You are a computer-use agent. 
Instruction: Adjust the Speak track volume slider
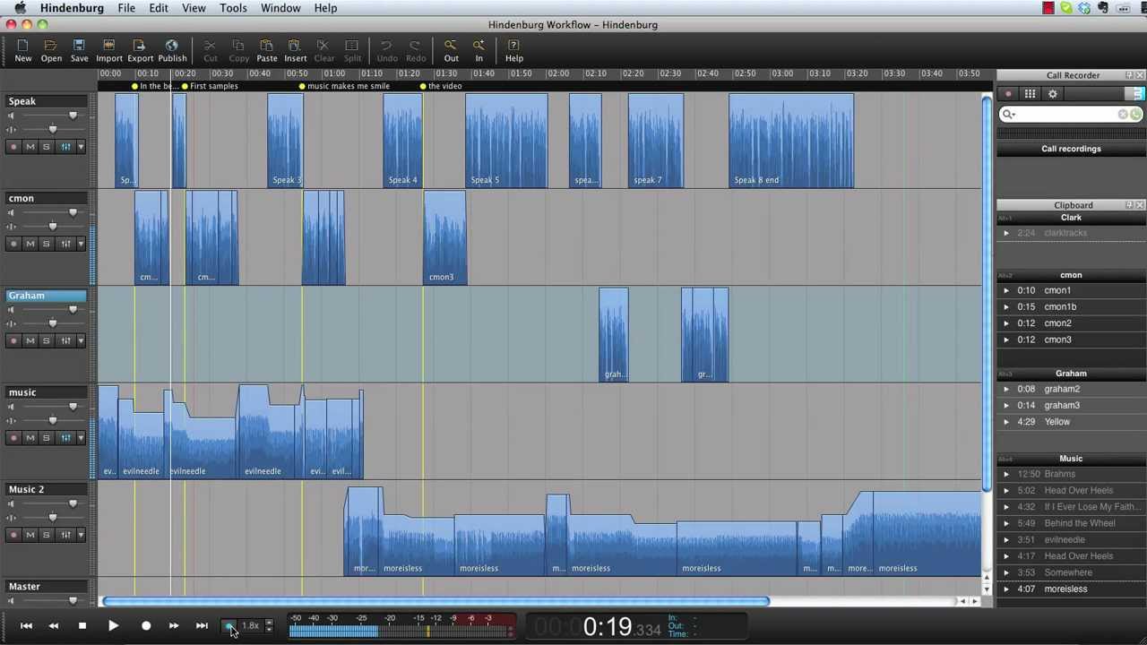73,115
